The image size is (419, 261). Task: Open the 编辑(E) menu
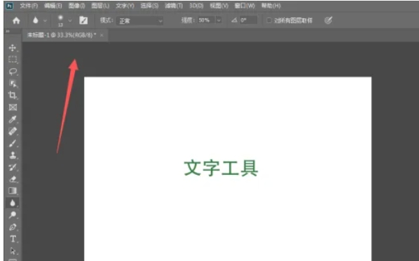(53, 6)
